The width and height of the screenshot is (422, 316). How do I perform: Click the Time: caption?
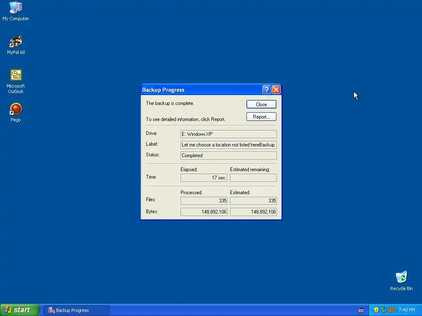(x=151, y=177)
